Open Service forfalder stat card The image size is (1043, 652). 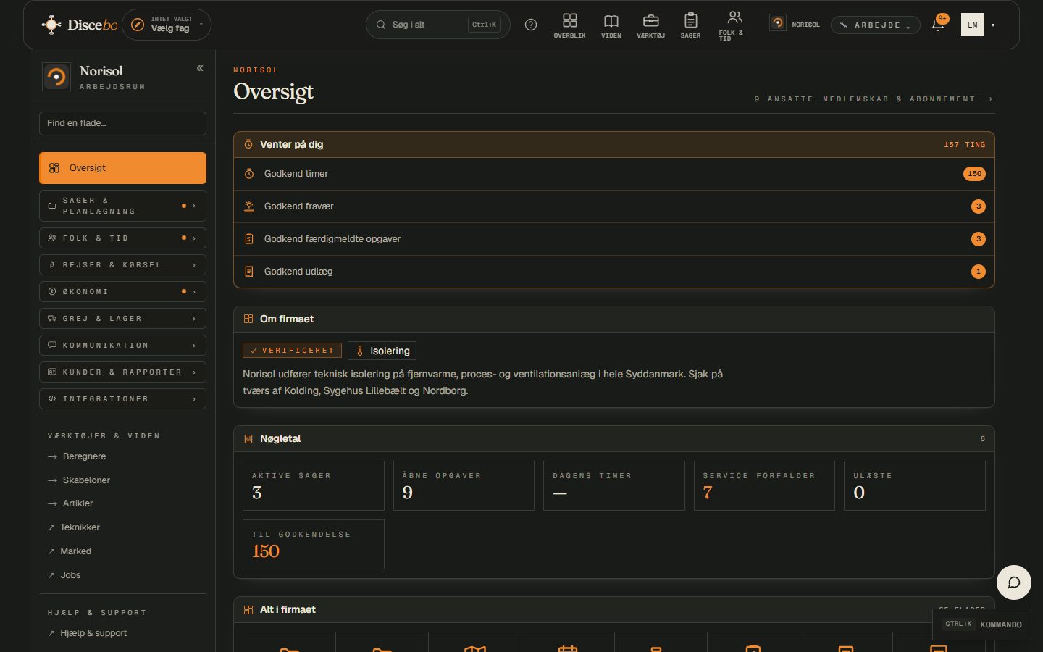click(764, 485)
